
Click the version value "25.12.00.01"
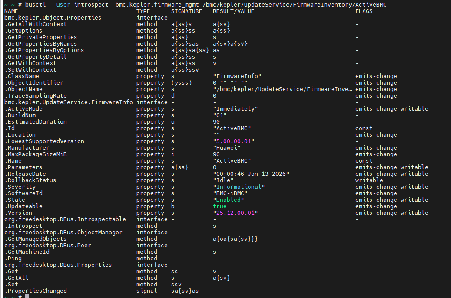point(235,213)
